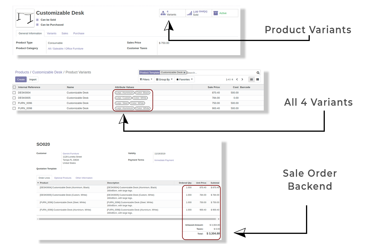Switch to list view icon
Viewport: 376px width, 244px height.
tap(252, 79)
